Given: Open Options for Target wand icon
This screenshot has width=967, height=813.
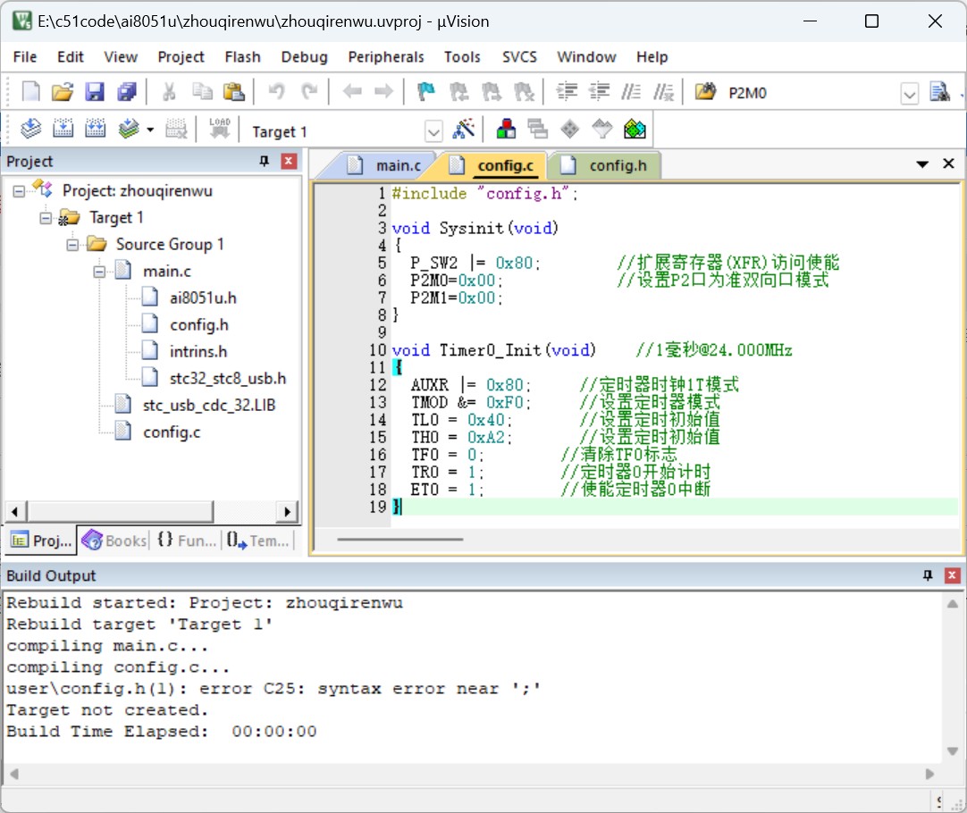Looking at the screenshot, I should click(464, 129).
